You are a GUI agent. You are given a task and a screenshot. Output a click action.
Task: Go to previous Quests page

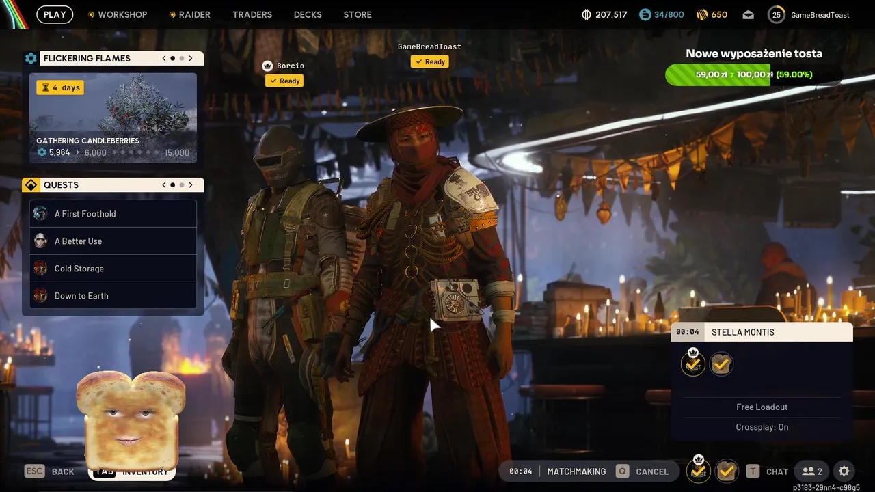point(164,185)
